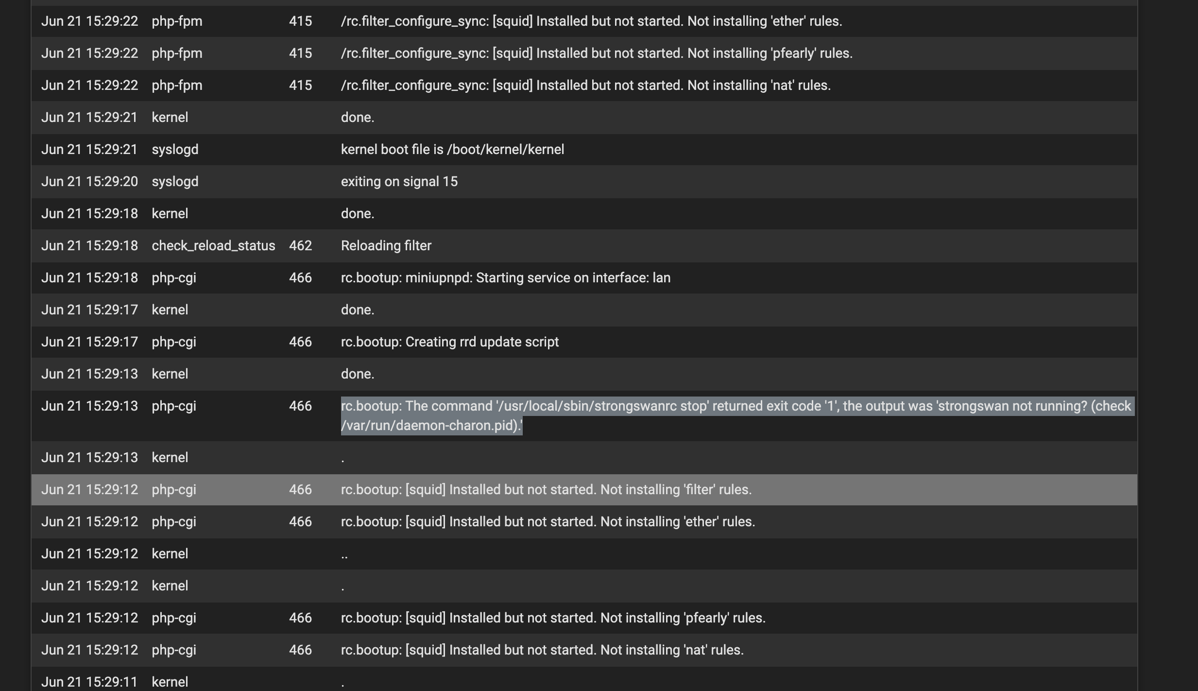Click the rc.filter_configure_sync 'nat' rules log message
Viewport: 1198px width, 691px height.
click(585, 86)
